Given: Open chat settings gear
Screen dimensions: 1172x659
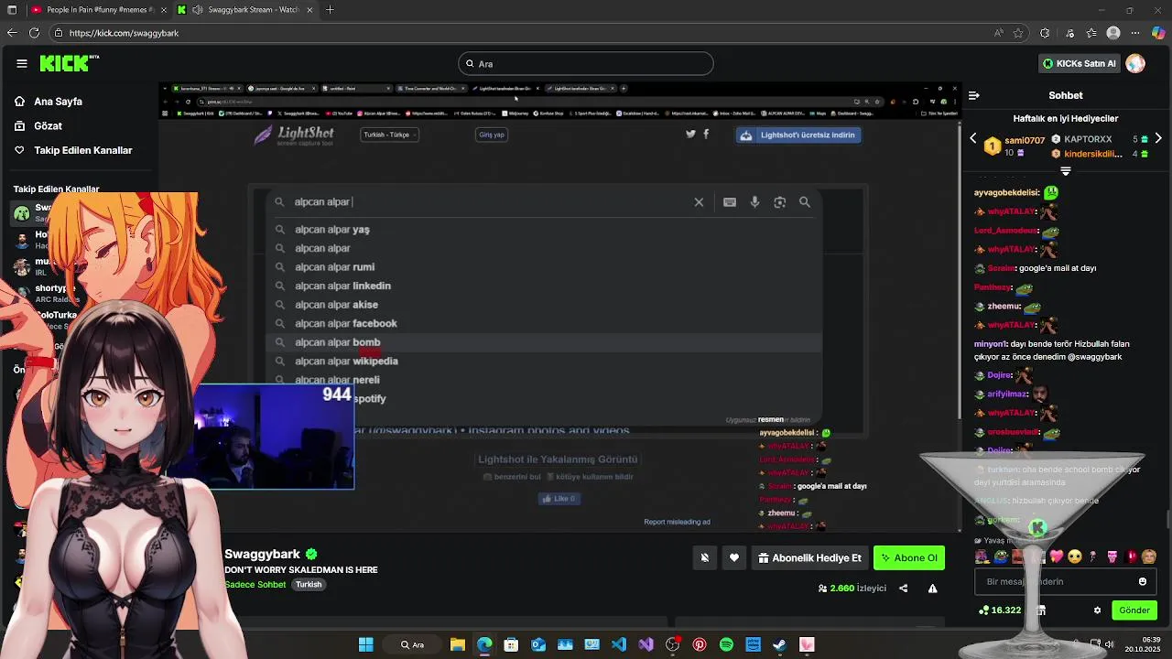Looking at the screenshot, I should 1097,610.
